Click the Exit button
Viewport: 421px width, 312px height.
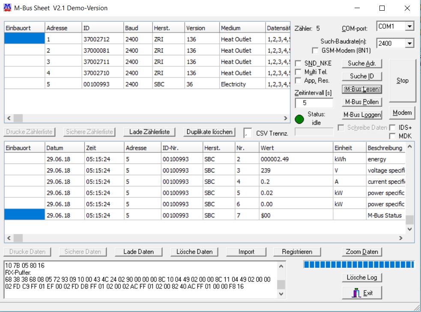coord(361,293)
